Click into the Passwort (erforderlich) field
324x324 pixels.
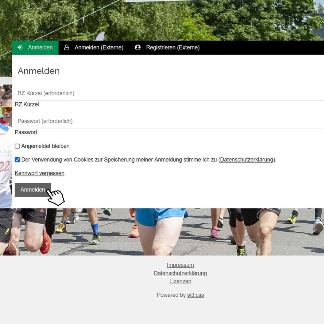168,121
